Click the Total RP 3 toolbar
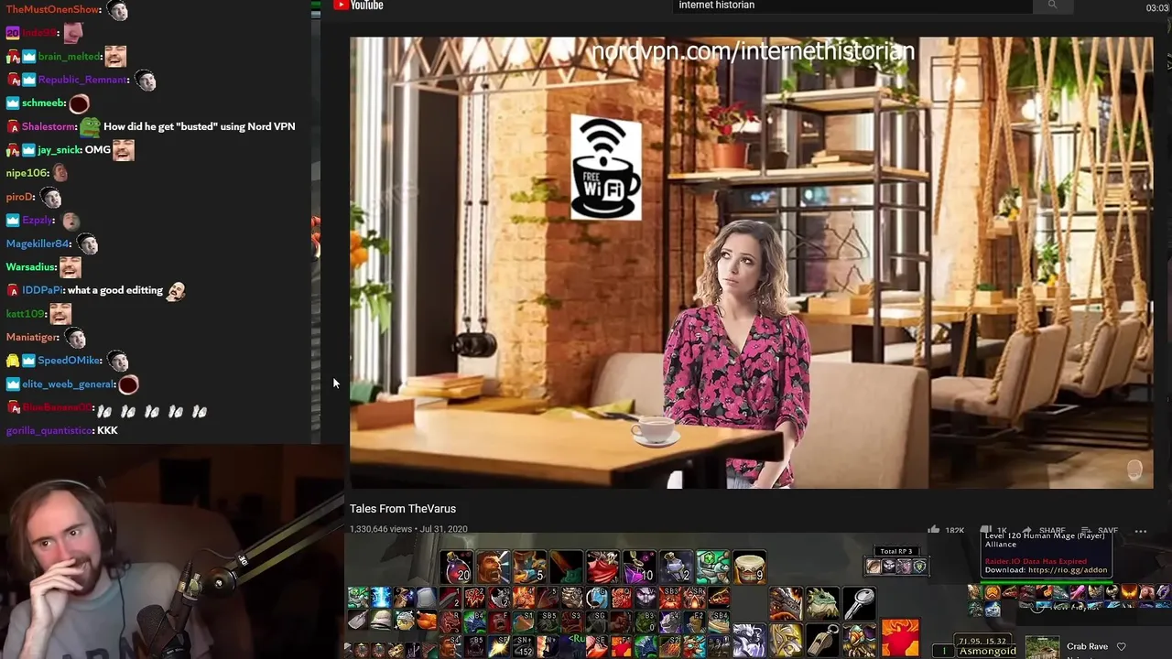 (x=896, y=562)
